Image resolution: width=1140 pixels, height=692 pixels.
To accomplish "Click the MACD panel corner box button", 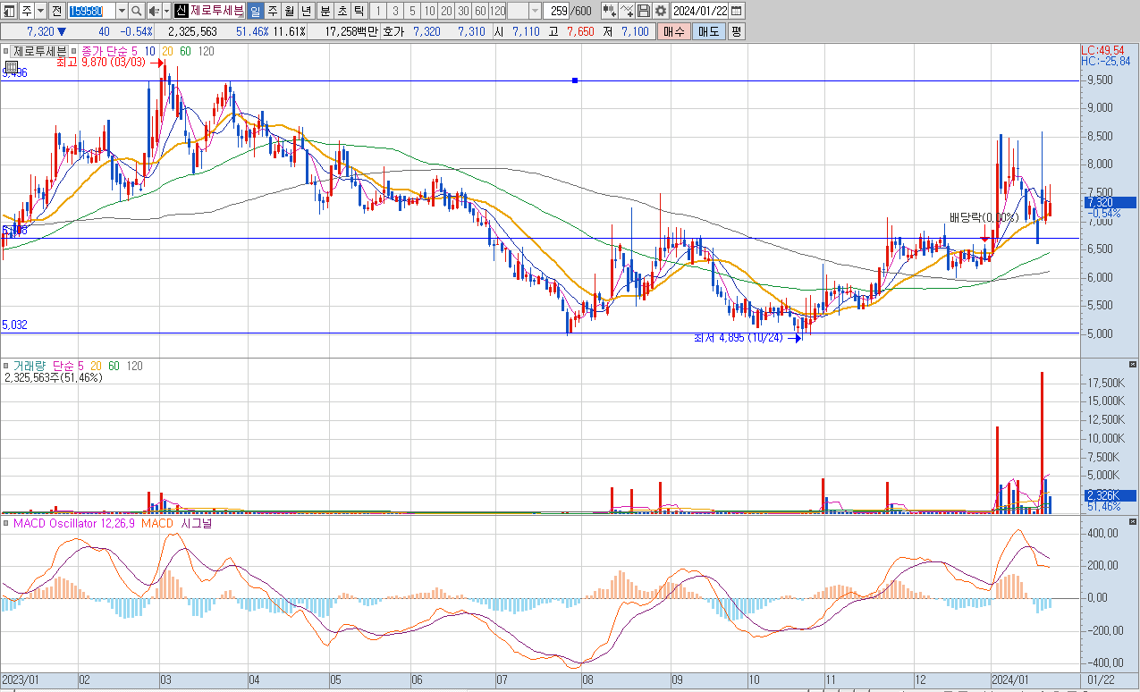I will pos(1134,522).
